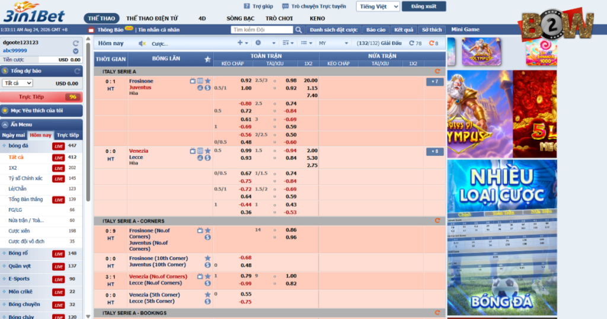Refresh the Tổng dự báo panel
This screenshot has height=319, width=607.
click(x=77, y=71)
